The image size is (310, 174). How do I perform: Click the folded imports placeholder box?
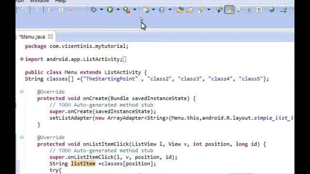coord(124,59)
